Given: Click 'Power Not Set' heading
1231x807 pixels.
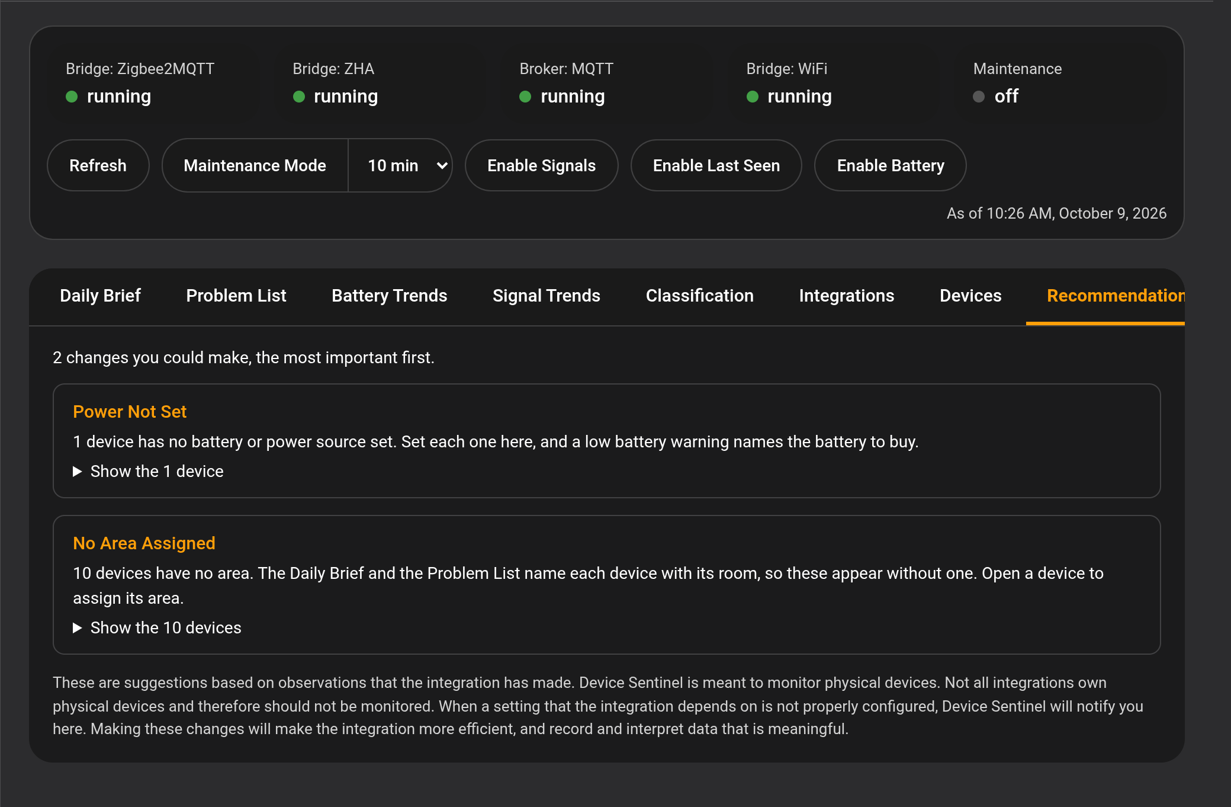Looking at the screenshot, I should coord(130,412).
